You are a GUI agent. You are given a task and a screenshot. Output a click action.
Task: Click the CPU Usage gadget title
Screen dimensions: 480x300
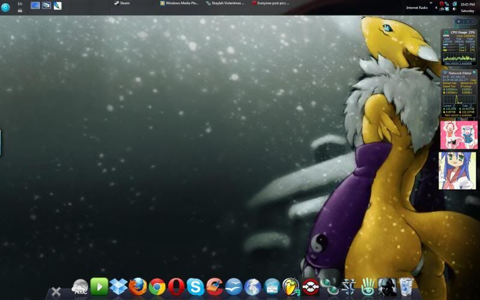[463, 32]
